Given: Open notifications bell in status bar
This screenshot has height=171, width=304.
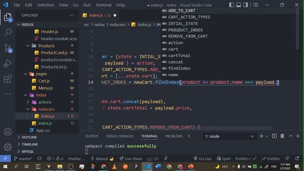Looking at the screenshot, I should 297,159.
